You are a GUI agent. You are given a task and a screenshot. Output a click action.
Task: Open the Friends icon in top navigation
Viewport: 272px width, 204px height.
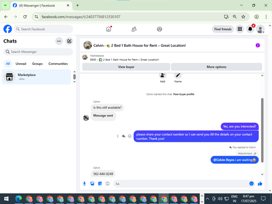point(134,29)
